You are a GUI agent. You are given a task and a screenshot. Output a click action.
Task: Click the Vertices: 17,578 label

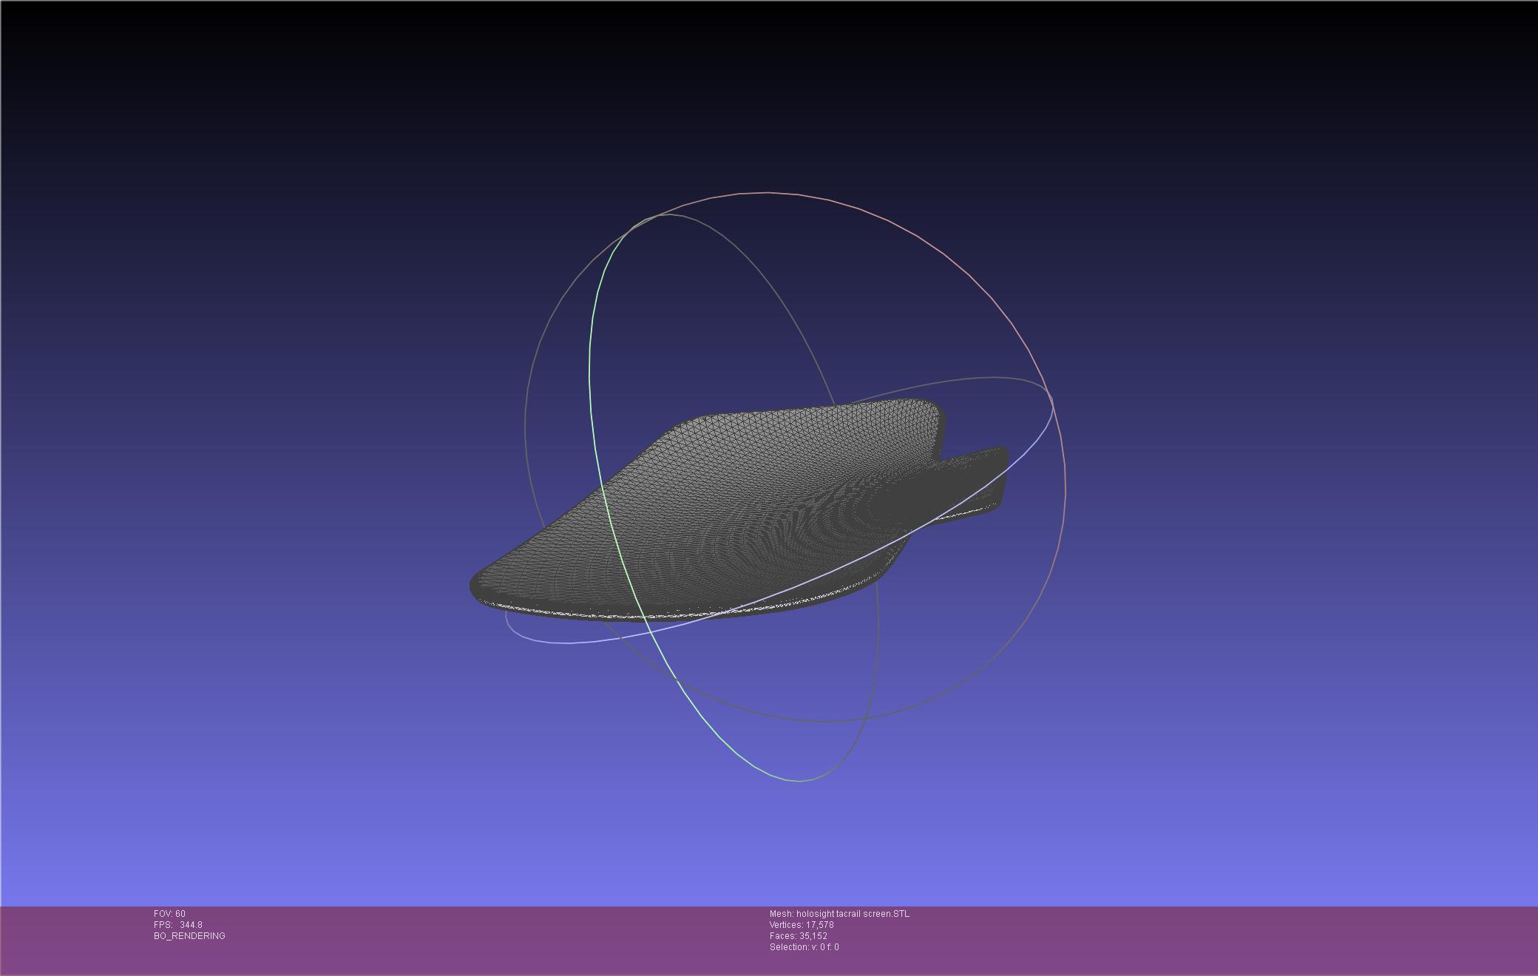click(x=801, y=925)
